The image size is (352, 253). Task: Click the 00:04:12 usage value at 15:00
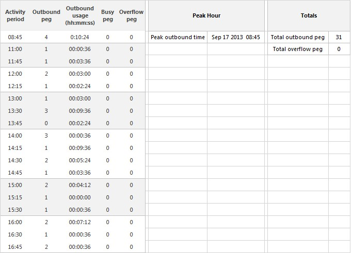(79, 185)
